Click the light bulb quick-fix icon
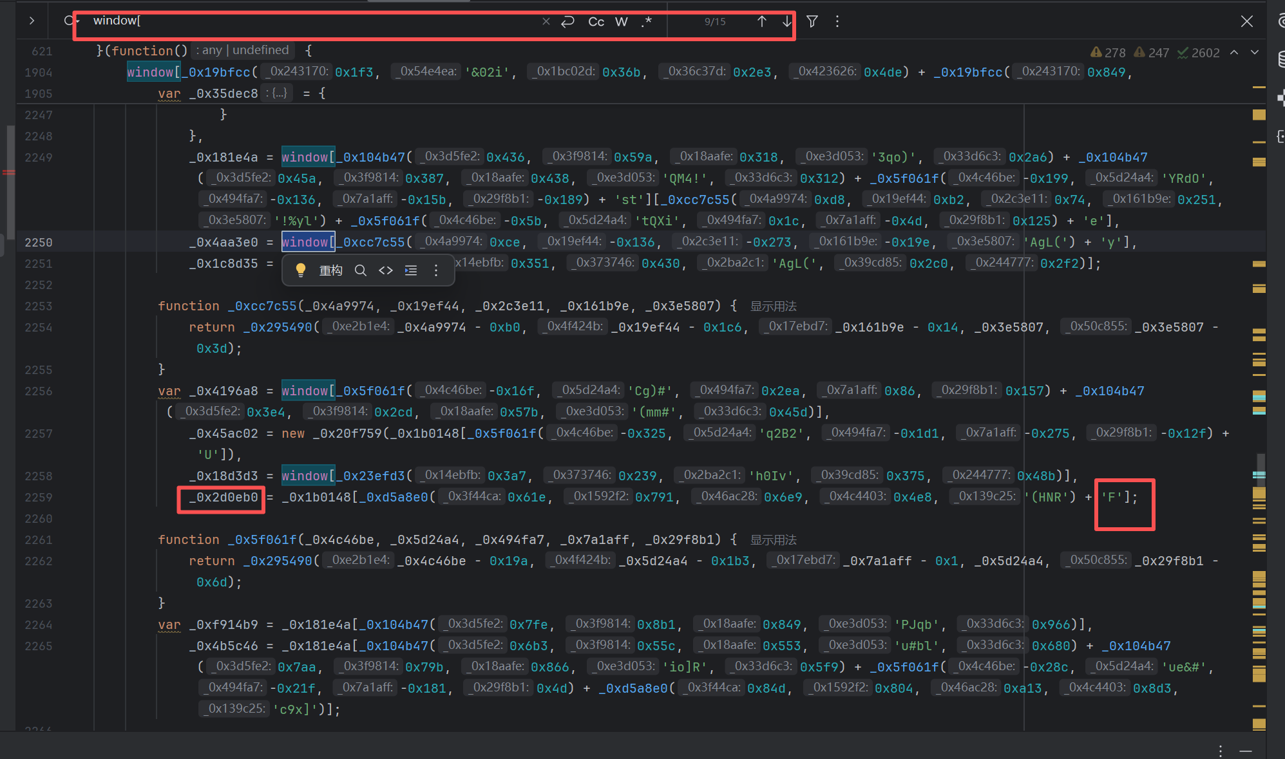Viewport: 1285px width, 759px height. pos(300,270)
